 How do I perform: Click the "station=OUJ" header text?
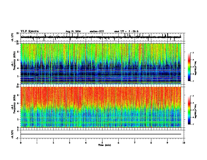[x=97, y=31]
